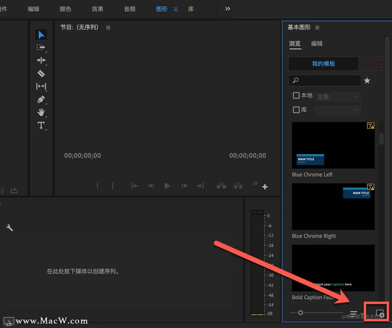This screenshot has width=392, height=328.
Task: Click font warning icon on Blue Chrome Left
Action: [371, 126]
